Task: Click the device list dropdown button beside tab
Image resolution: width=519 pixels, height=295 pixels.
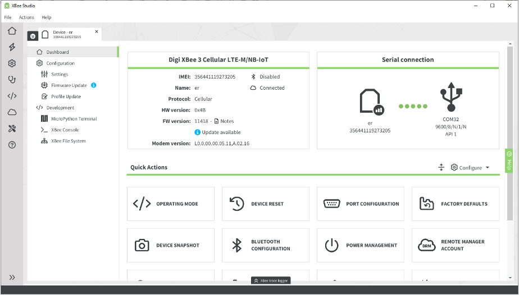Action: 33,36
